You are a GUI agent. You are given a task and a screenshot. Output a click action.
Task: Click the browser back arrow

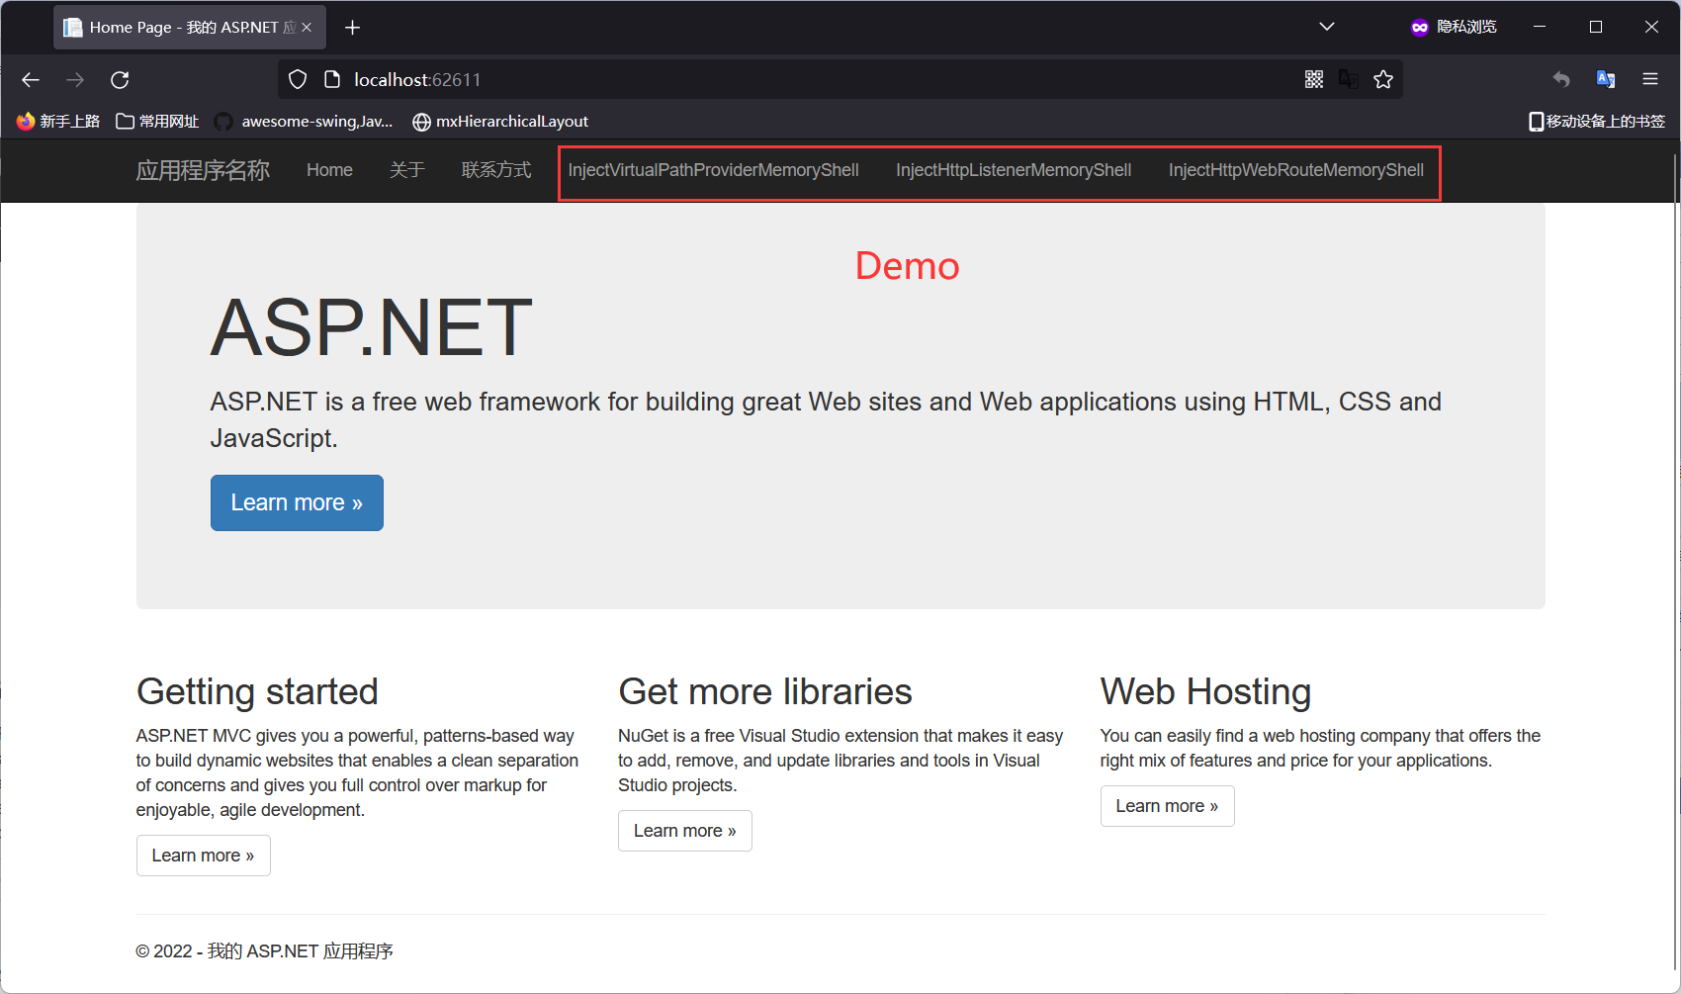click(x=31, y=80)
